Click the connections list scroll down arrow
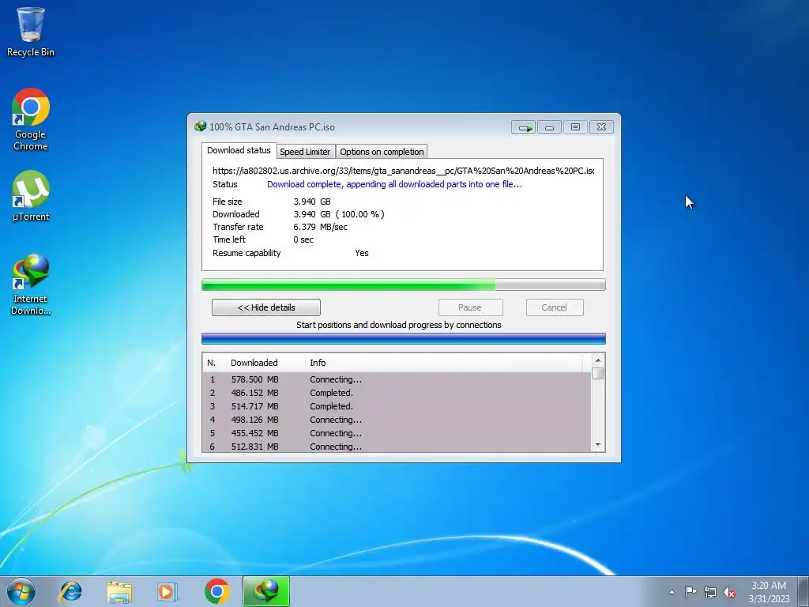The height and width of the screenshot is (607, 809). pos(598,446)
